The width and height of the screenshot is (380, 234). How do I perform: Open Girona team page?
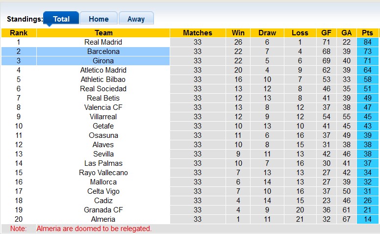point(103,61)
